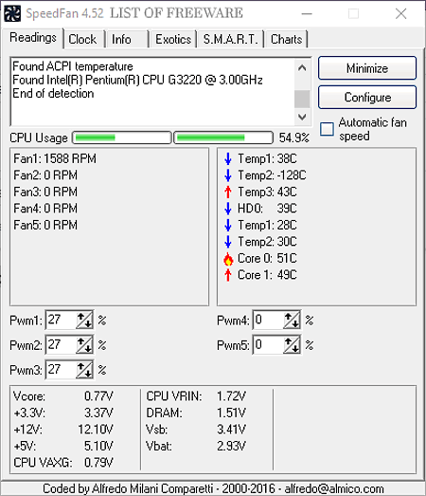Click the Pwm4 spinner arrows
The height and width of the screenshot is (496, 426).
[292, 321]
